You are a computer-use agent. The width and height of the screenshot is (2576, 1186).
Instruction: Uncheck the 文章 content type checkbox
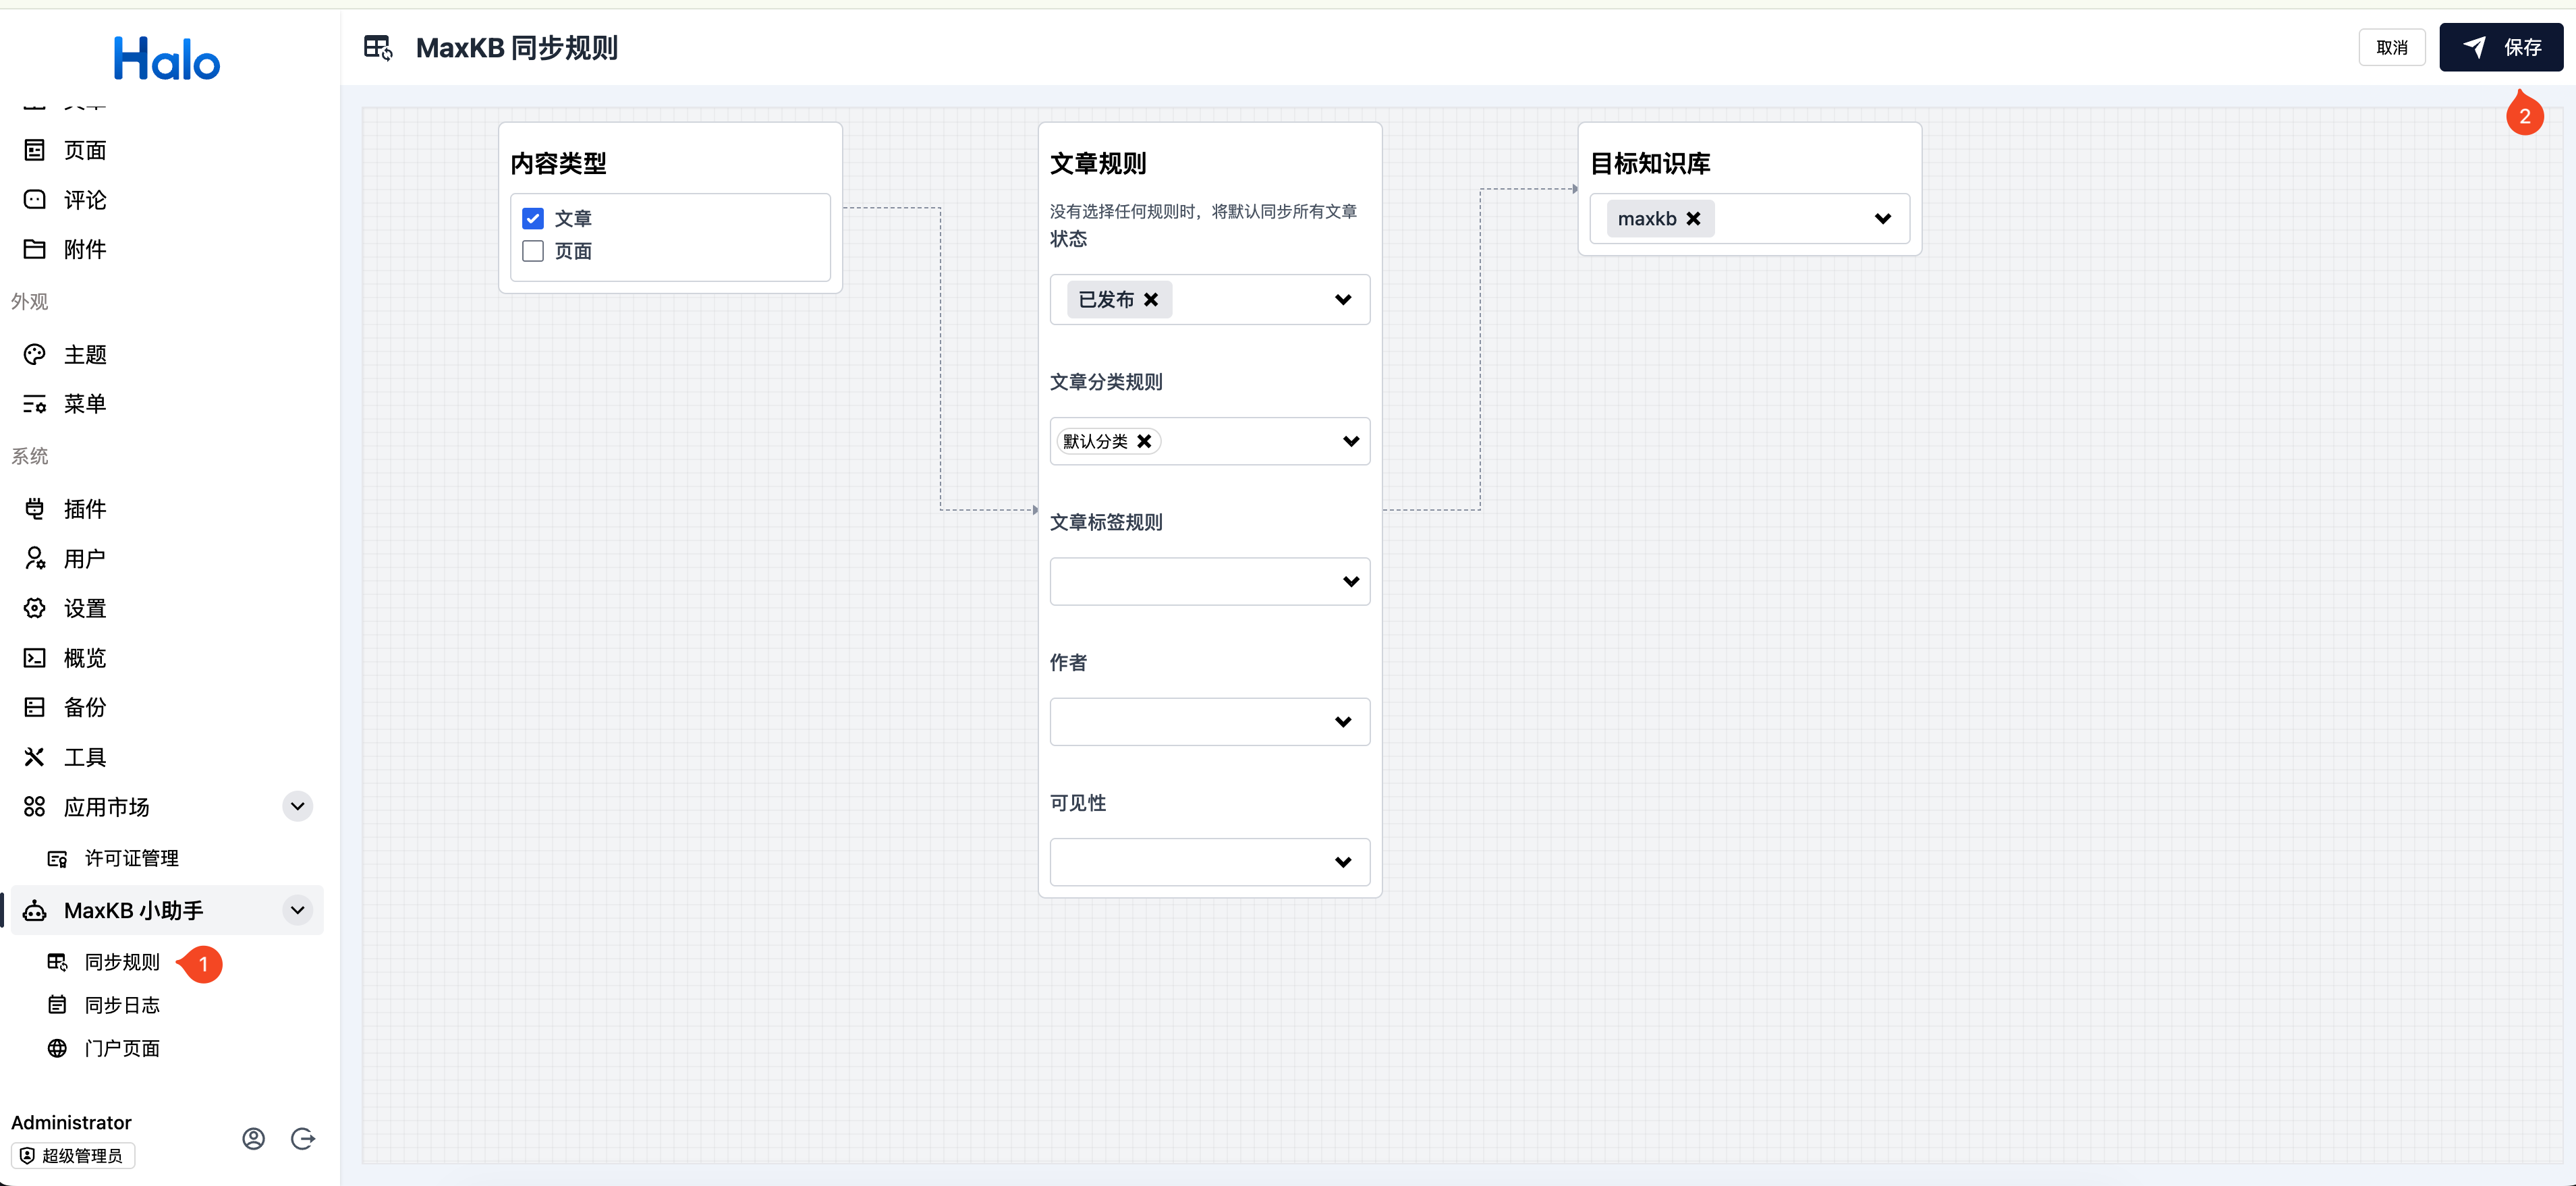(533, 218)
